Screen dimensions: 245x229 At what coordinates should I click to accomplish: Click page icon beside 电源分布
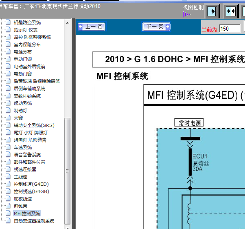coord(8,51)
